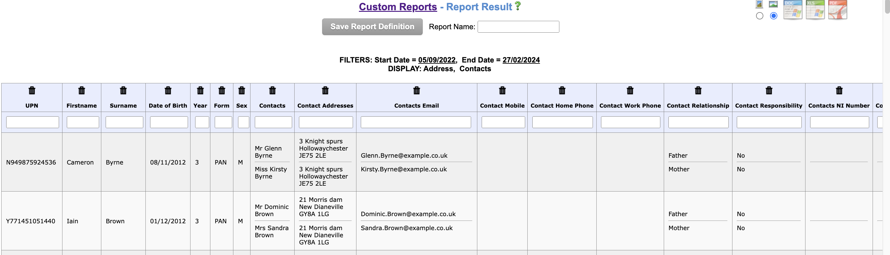This screenshot has height=255, width=890.
Task: Click UPN cell N949875924536
Action: [x=31, y=162]
